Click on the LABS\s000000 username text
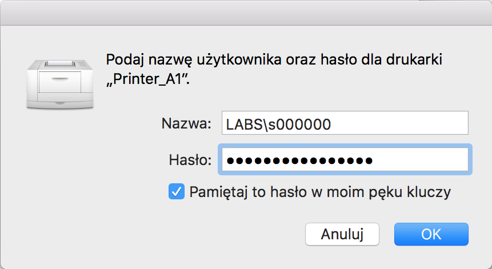The image size is (492, 269). click(278, 124)
